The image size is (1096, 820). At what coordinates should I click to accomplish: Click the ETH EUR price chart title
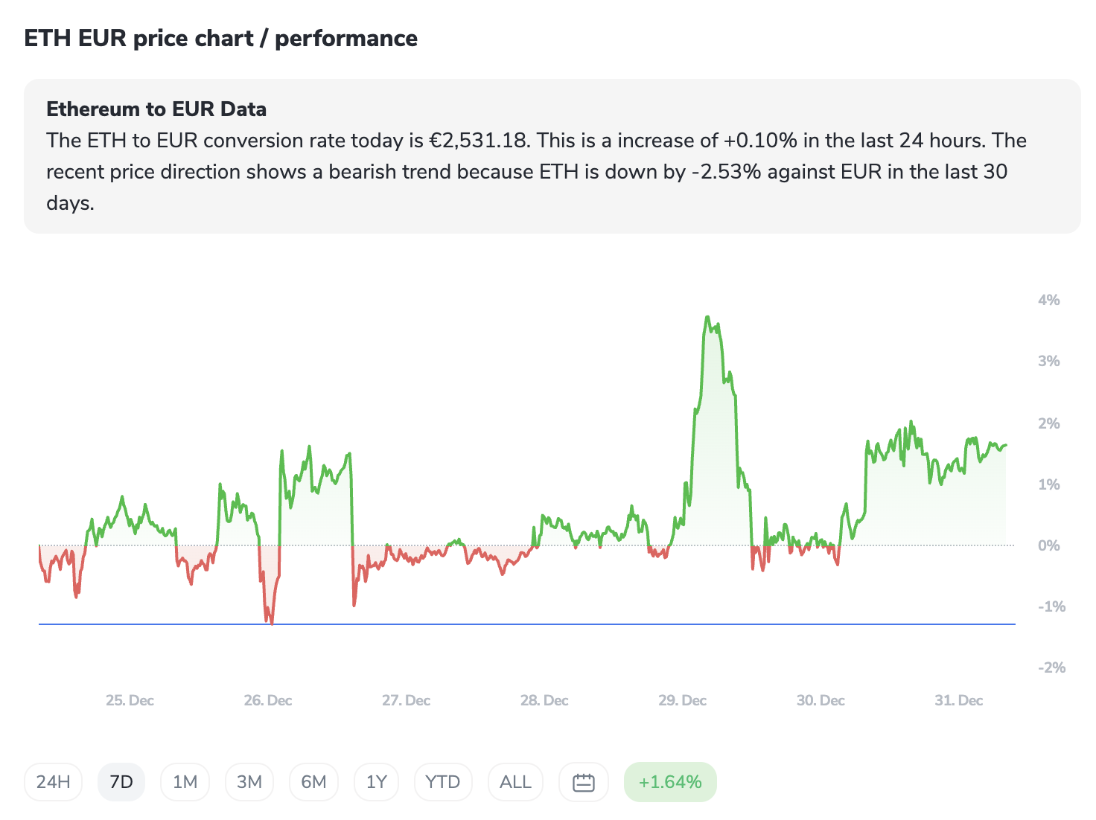(x=220, y=39)
